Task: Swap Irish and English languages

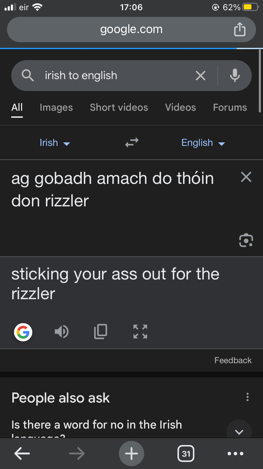Action: coord(132,142)
